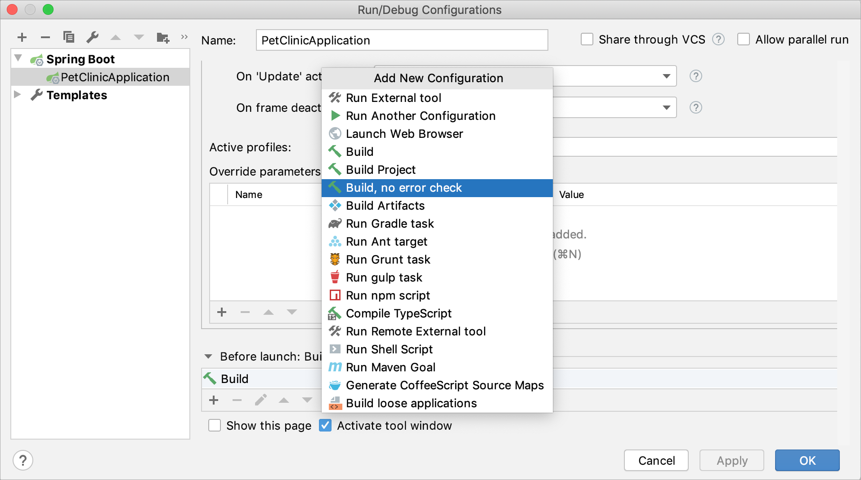Copy configuration using the duplicate icon

pos(69,37)
